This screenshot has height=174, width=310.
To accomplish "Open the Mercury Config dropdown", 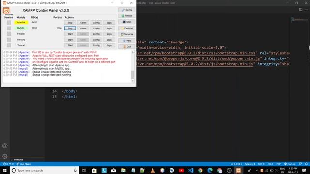I will [x=96, y=40].
